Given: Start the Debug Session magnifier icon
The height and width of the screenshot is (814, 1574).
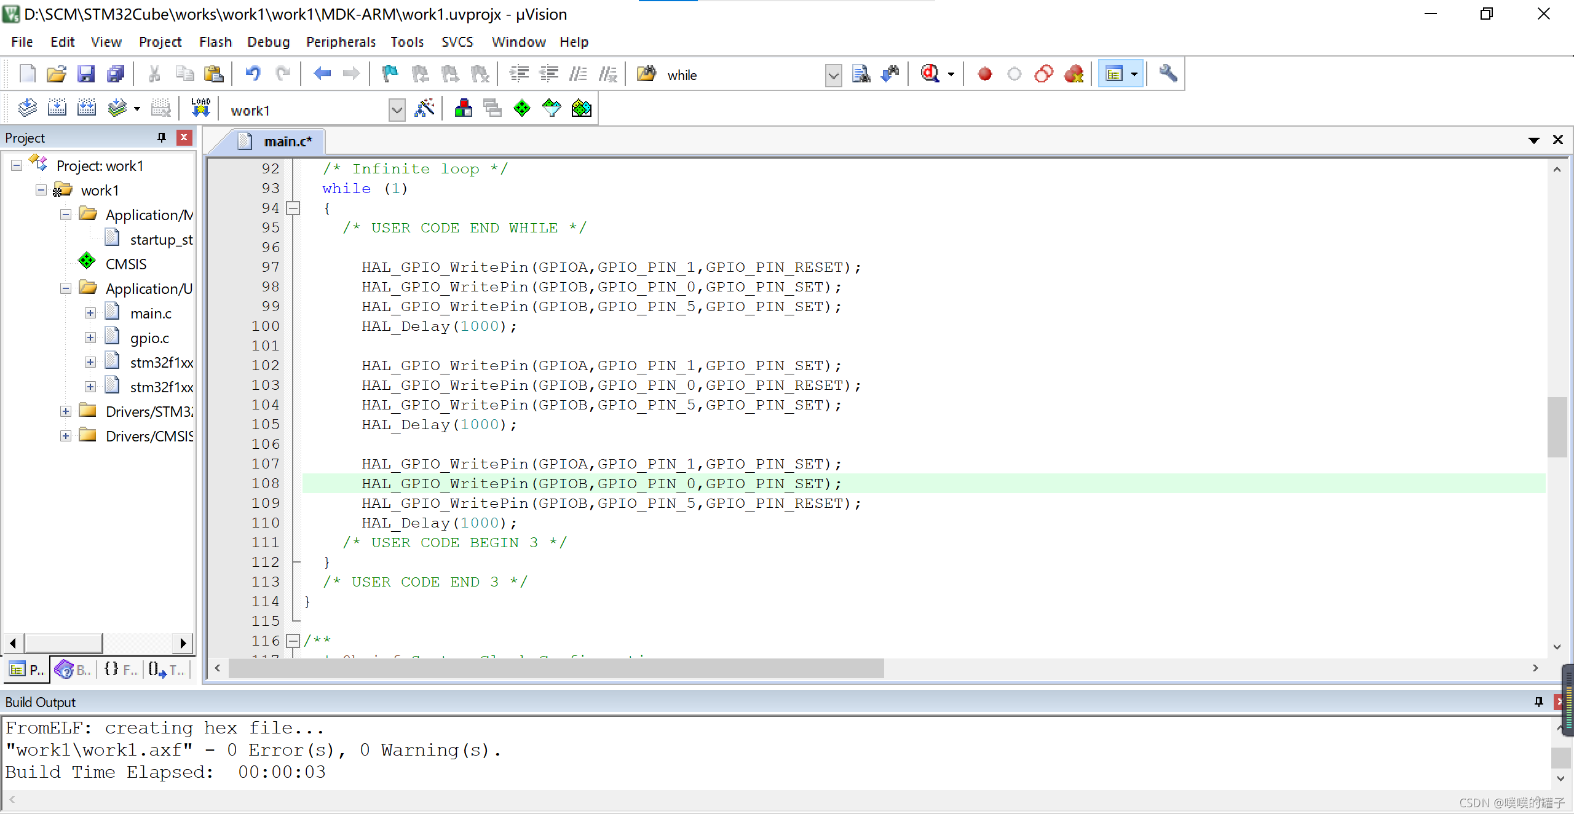Looking at the screenshot, I should coord(930,74).
